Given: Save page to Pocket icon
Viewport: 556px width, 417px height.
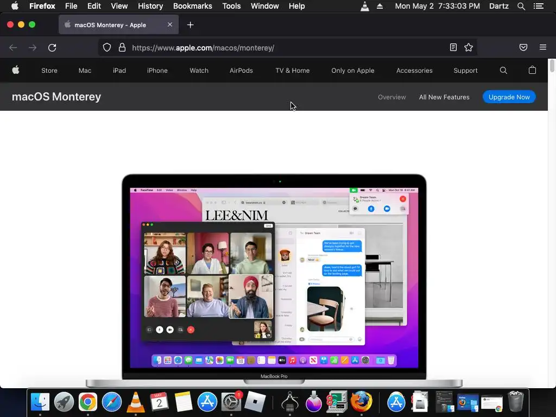Looking at the screenshot, I should pyautogui.click(x=523, y=47).
